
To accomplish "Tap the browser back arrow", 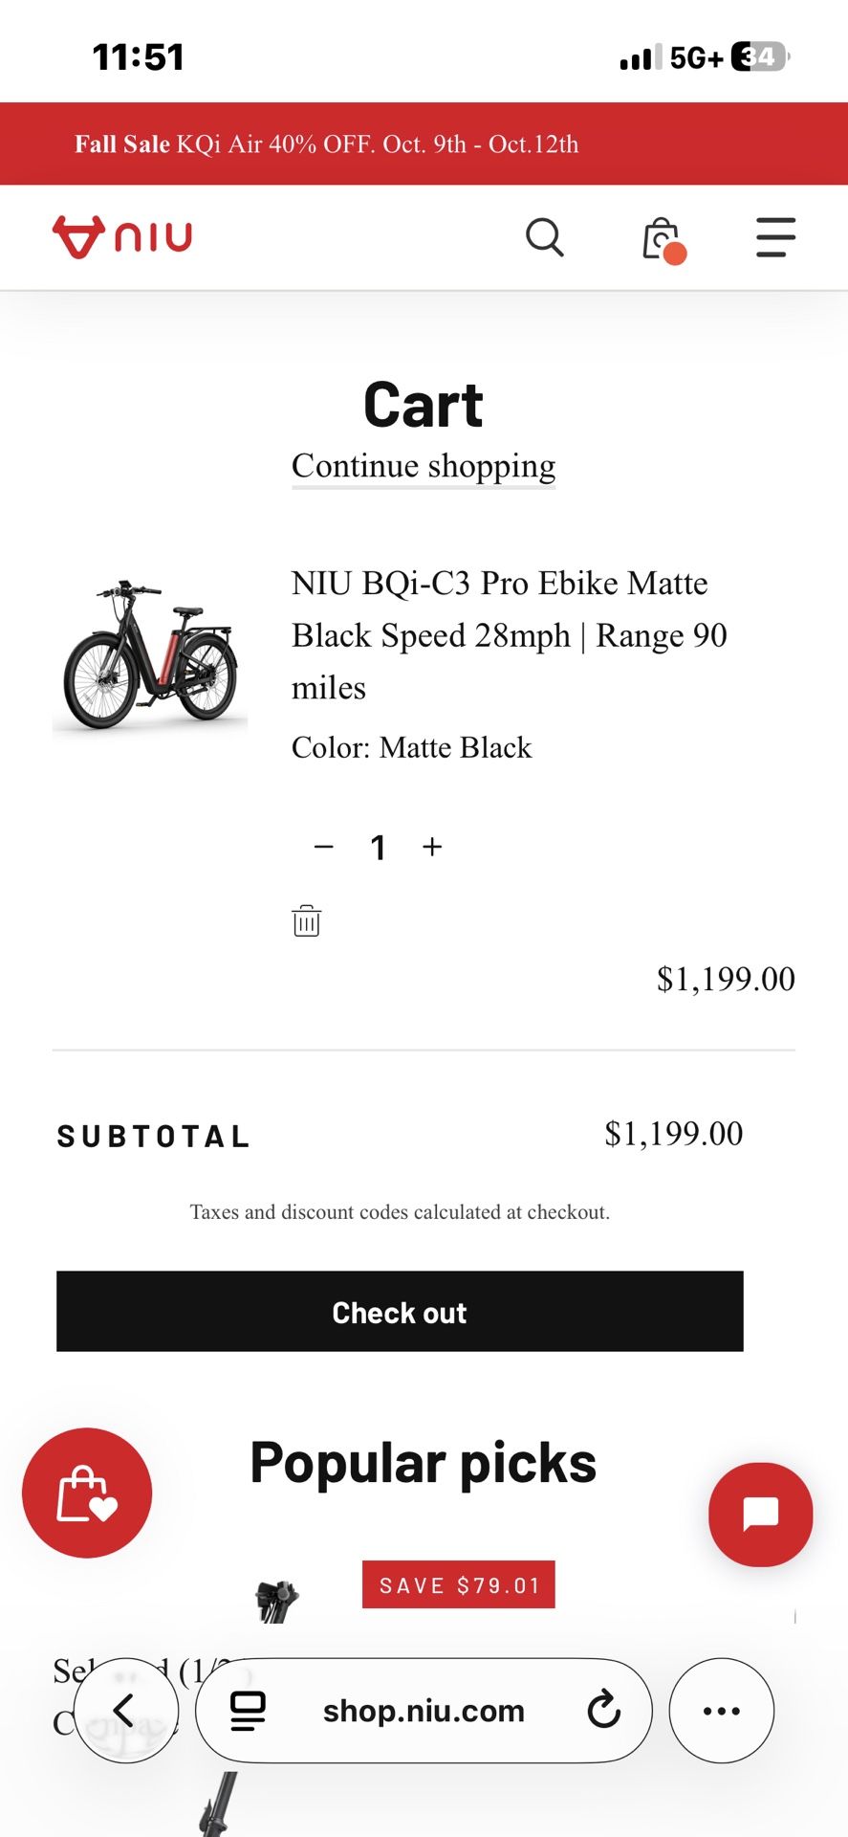I will pyautogui.click(x=125, y=1710).
